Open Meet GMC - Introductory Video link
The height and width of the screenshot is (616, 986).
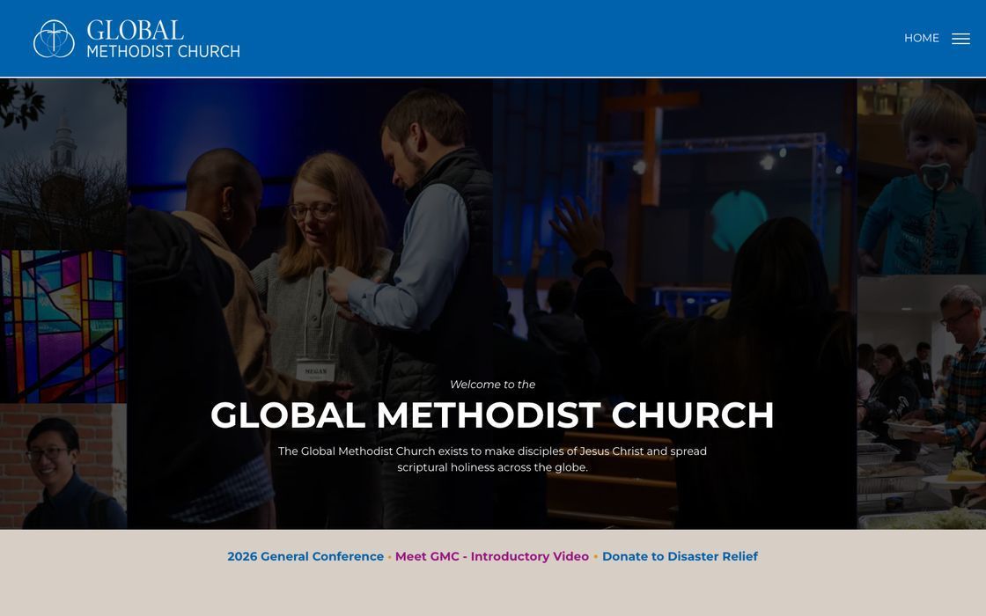coord(492,556)
